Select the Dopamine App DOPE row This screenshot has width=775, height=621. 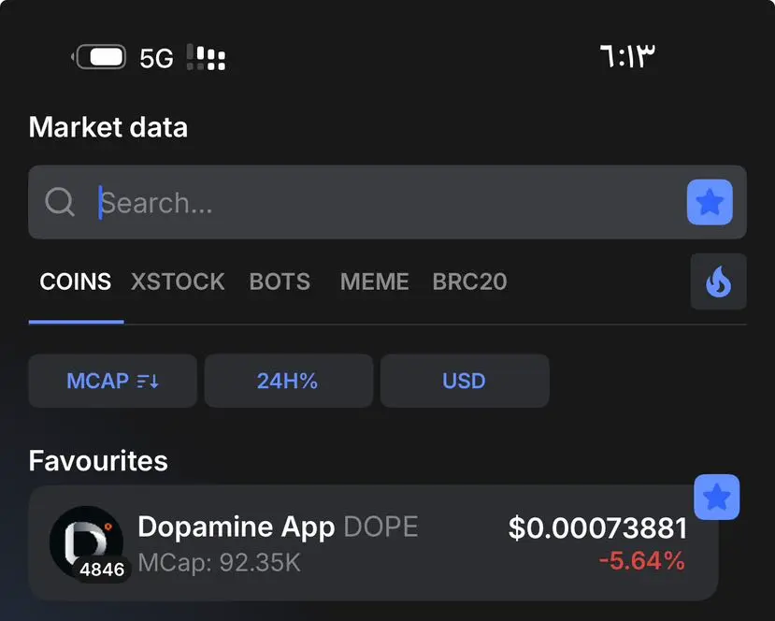[x=373, y=542]
